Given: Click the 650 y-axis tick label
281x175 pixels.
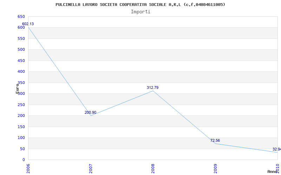Looking at the screenshot, I should [21, 16].
